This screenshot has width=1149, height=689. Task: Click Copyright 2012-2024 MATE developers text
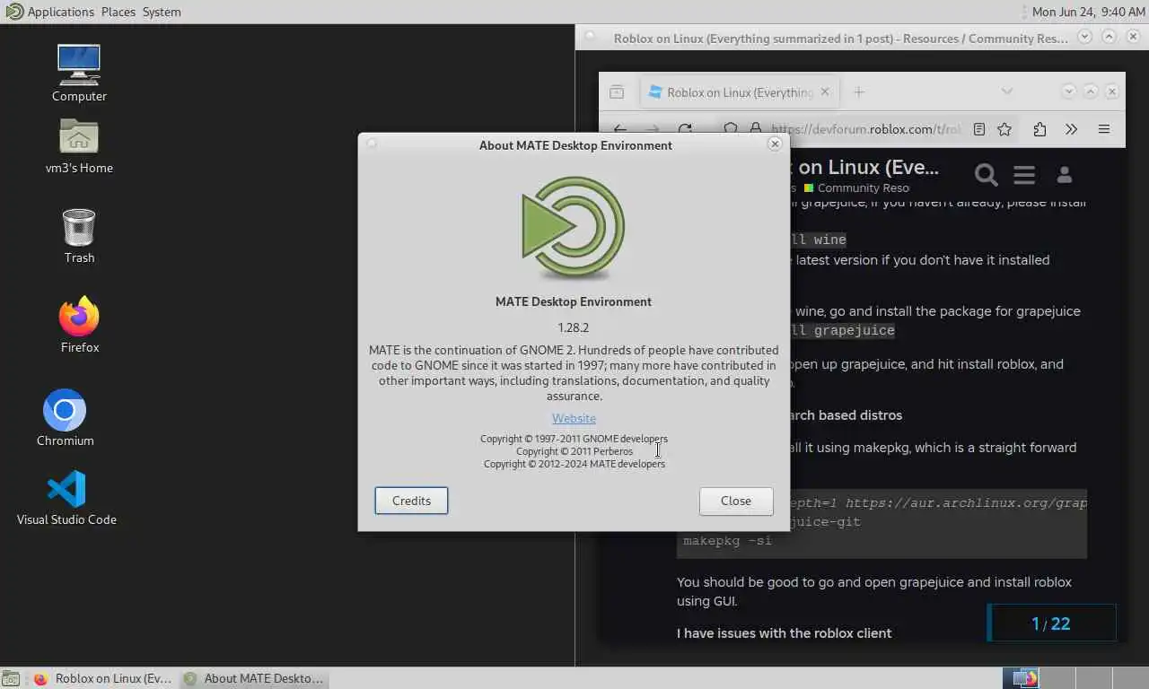[x=574, y=464]
